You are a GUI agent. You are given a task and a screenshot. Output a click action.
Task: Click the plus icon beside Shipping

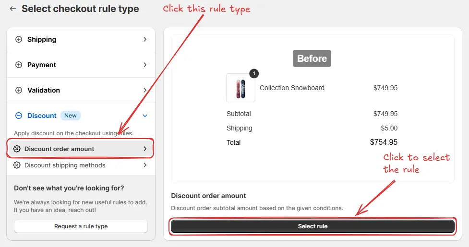[19, 39]
